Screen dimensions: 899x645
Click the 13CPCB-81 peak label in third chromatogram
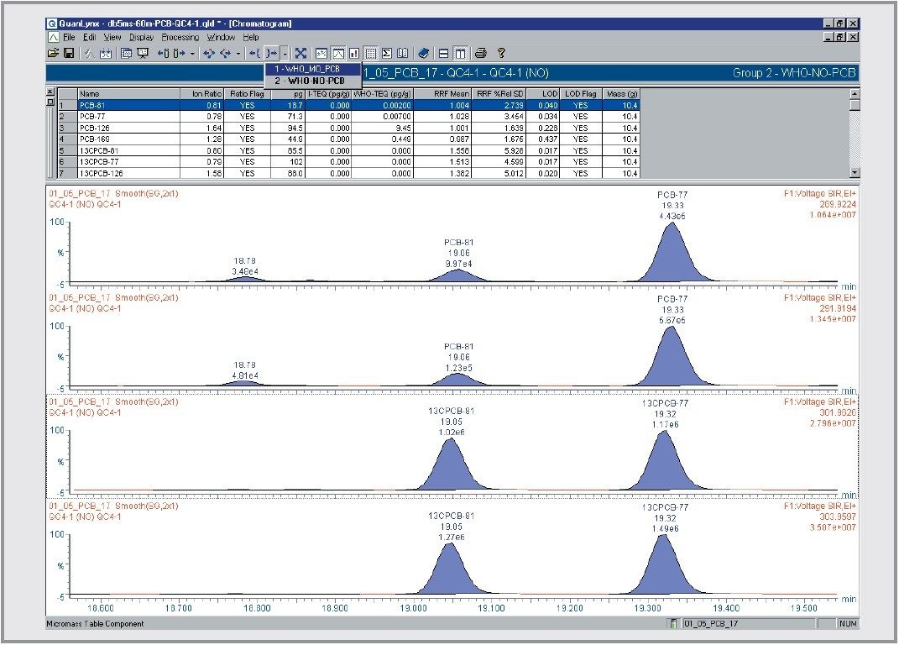pyautogui.click(x=452, y=411)
